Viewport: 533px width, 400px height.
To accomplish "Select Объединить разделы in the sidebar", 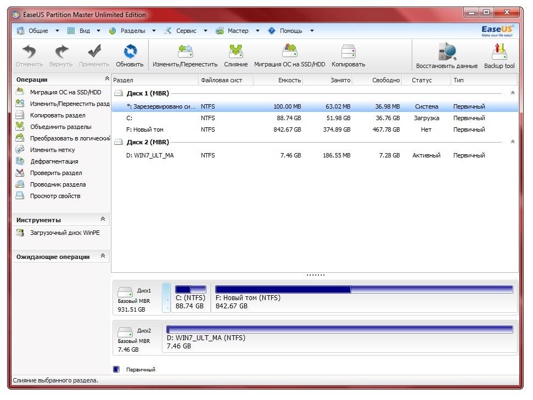I will tap(60, 127).
